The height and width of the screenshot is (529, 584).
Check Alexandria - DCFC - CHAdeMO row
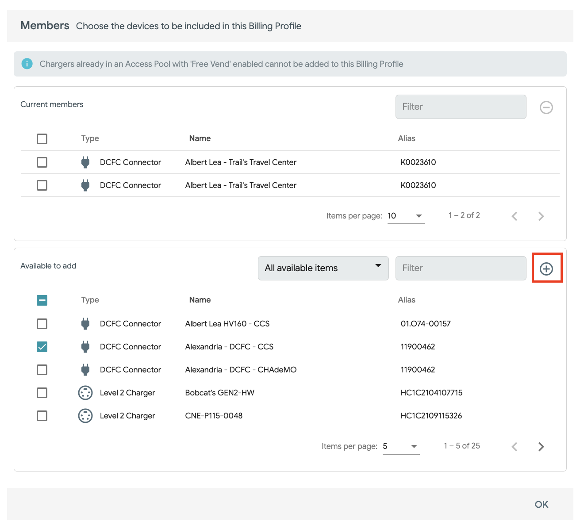pos(42,370)
